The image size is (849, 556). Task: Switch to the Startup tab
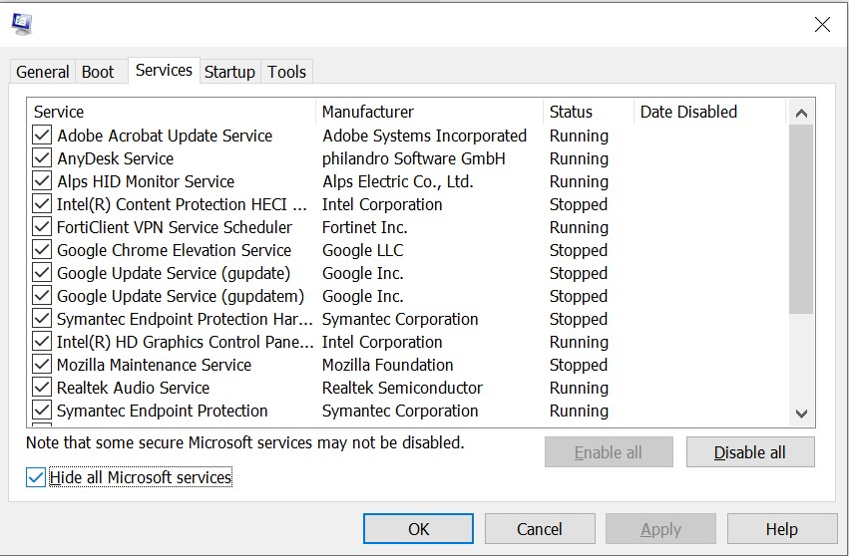[229, 72]
